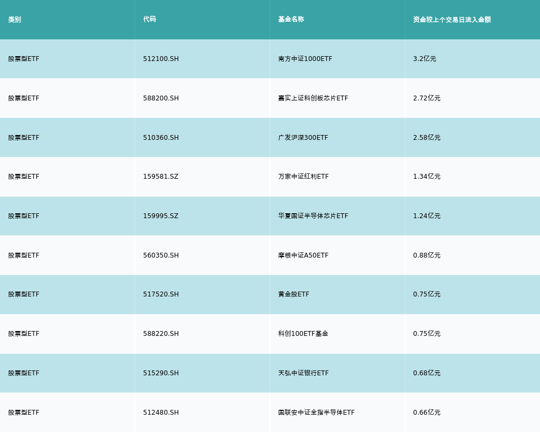The height and width of the screenshot is (432, 540).
Task: Click 股票型ETF in the 512100.SH row
Action: [24, 59]
